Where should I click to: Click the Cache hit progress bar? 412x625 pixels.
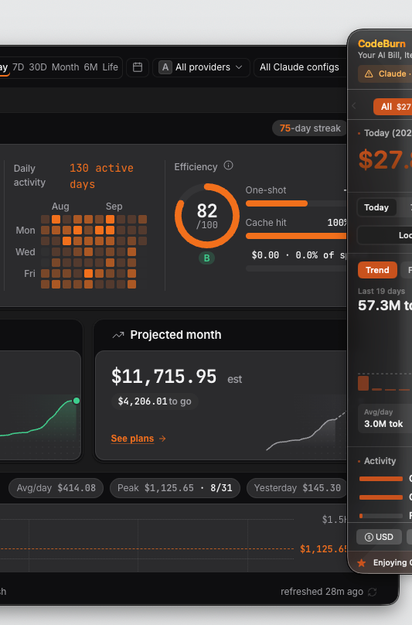point(296,236)
